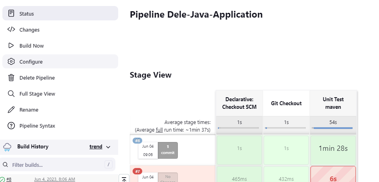This screenshot has width=379, height=182.
Task: Click the Status page icon
Action: click(11, 14)
